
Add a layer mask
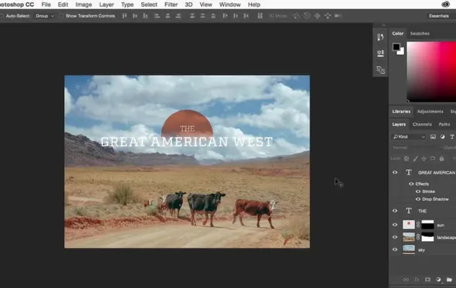point(427,279)
